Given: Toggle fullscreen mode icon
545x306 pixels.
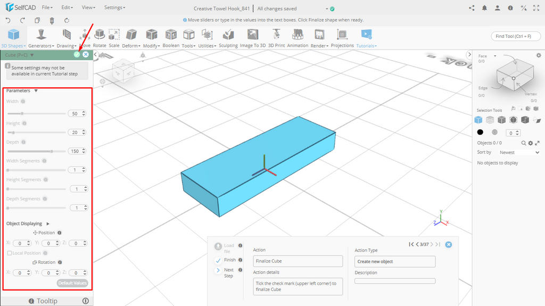Looking at the screenshot, I should [536, 8].
